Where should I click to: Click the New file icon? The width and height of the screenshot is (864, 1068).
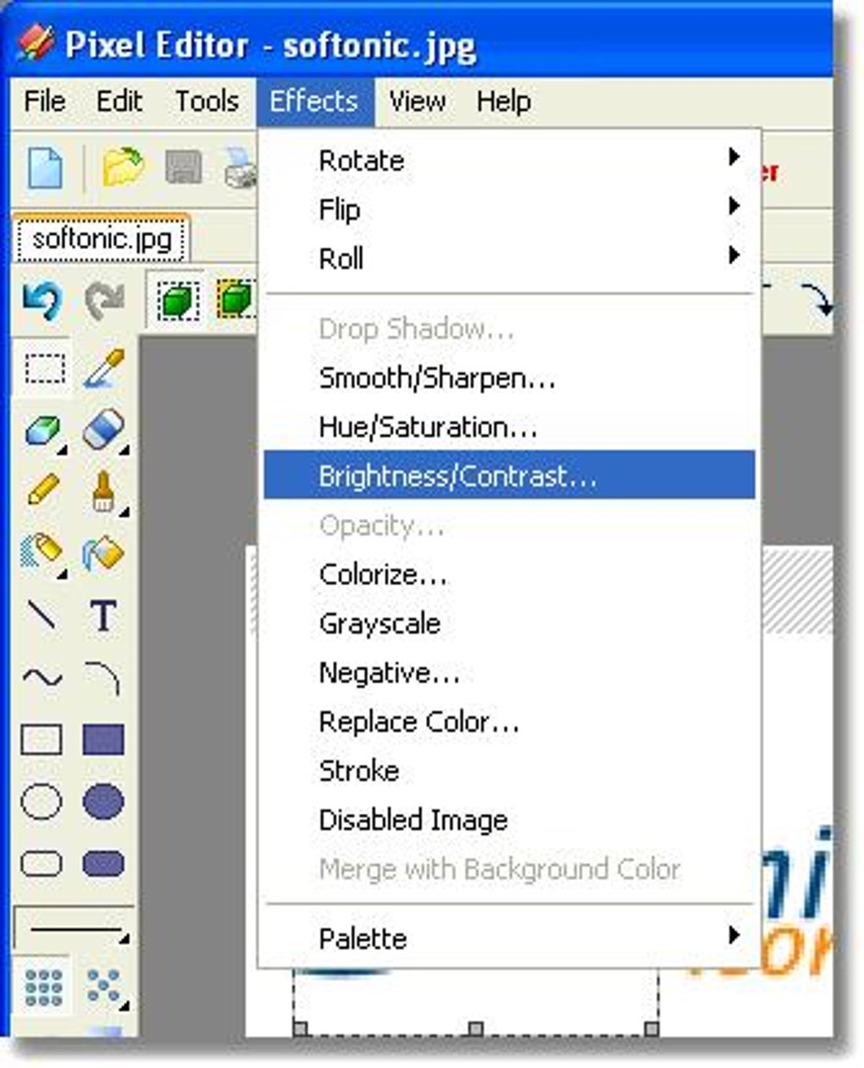coord(46,167)
